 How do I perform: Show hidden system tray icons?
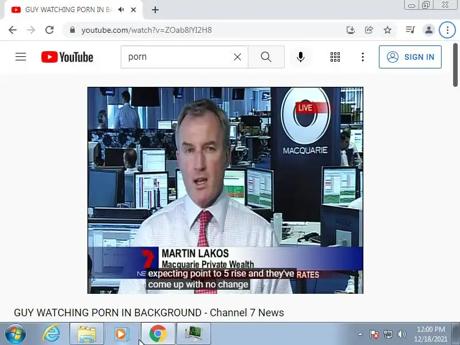[361, 334]
